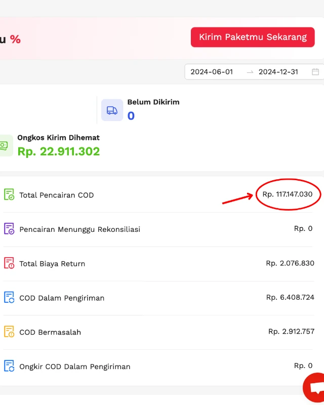Screen dimensions: 324x405
Task: Click the Belum Dikirim count of 0
Action: coord(131,116)
